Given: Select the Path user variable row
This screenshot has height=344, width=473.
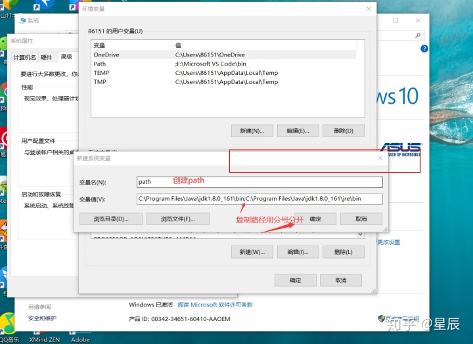Looking at the screenshot, I should pos(224,64).
